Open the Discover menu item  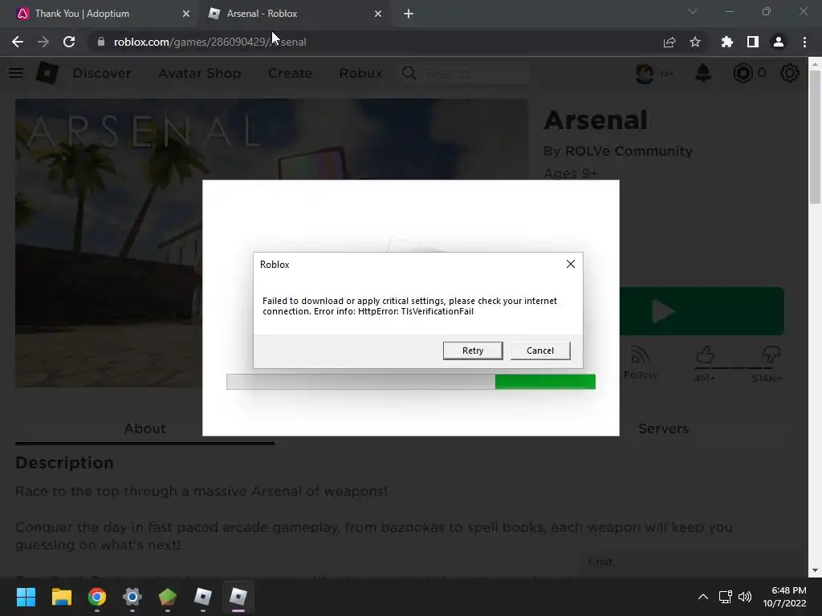102,73
